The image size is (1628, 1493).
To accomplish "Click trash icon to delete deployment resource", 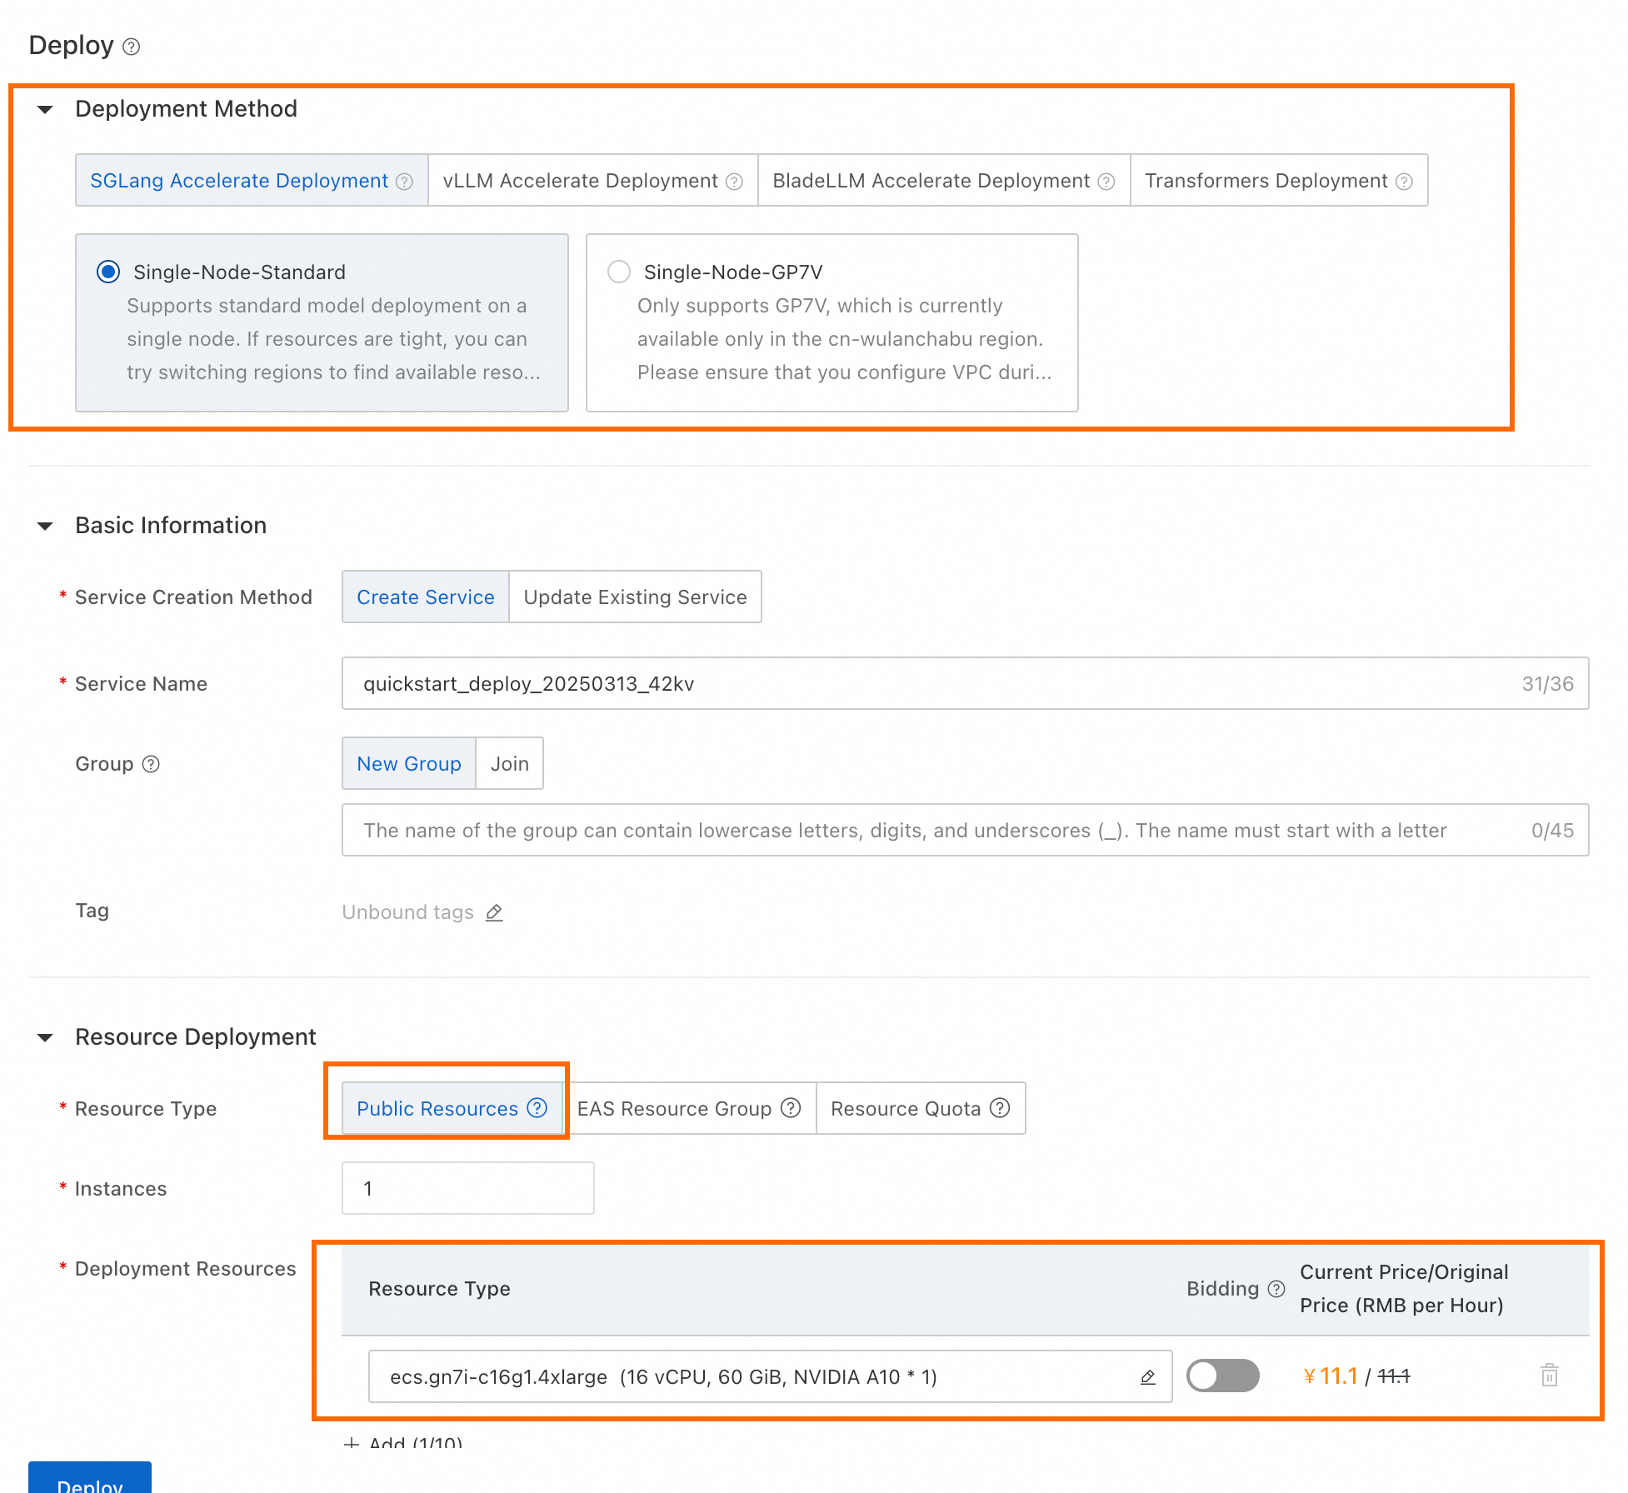I will [x=1549, y=1376].
